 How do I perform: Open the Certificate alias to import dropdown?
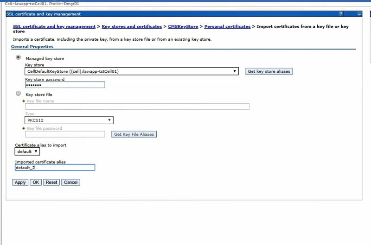click(x=27, y=151)
